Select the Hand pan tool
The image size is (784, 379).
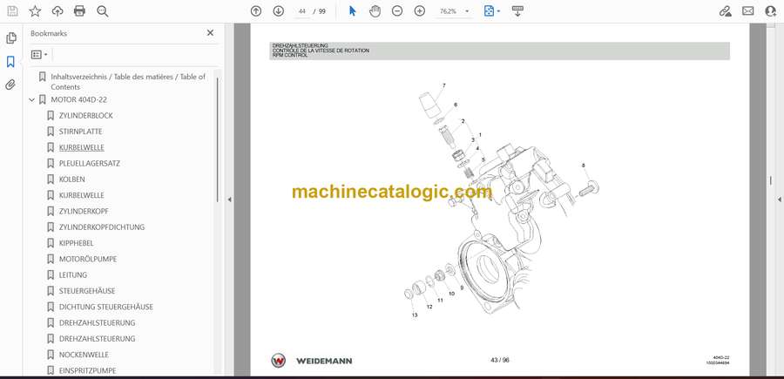(x=375, y=11)
